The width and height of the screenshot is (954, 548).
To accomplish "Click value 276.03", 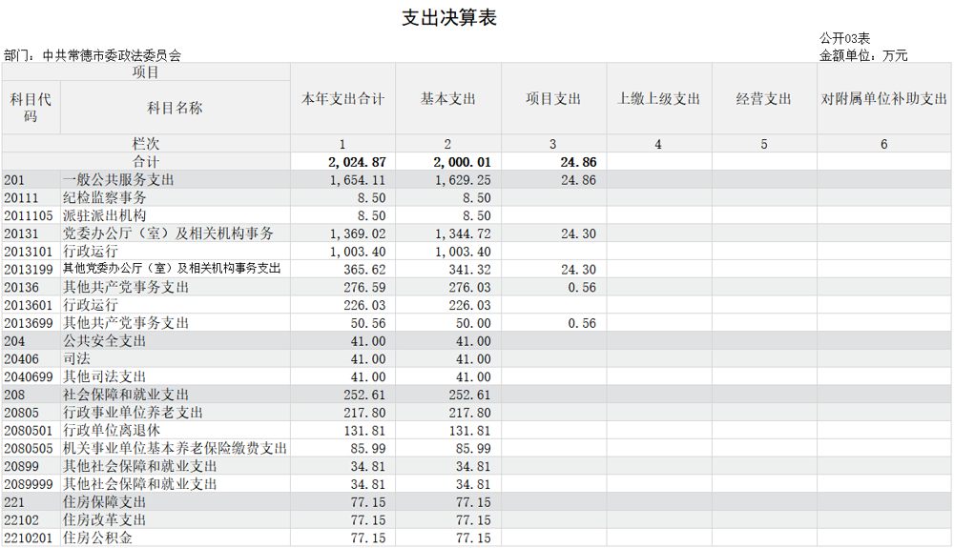I will coord(470,288).
